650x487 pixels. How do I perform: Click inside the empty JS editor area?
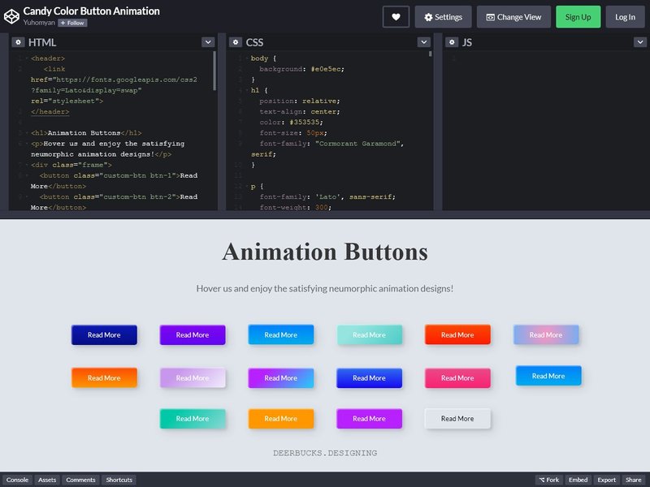(x=545, y=131)
